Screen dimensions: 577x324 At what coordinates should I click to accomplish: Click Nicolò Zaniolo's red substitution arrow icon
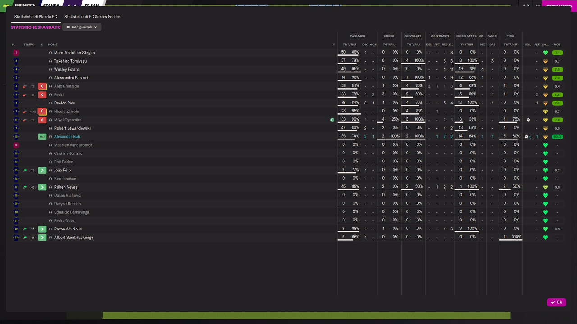[x=42, y=112]
